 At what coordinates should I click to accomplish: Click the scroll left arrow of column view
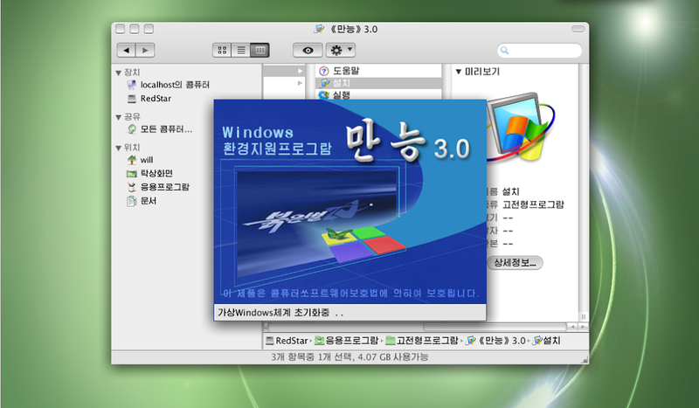click(573, 327)
